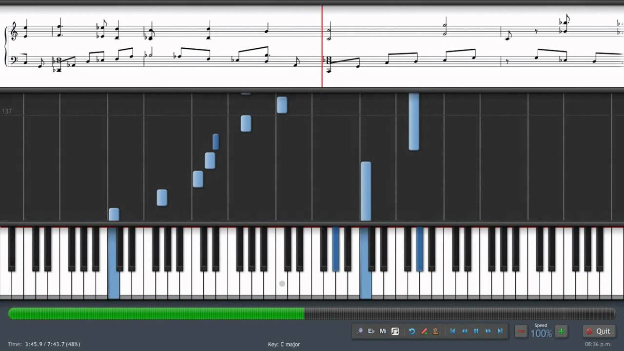The width and height of the screenshot is (624, 351).
Task: Toggle the Mi note names button
Action: click(x=383, y=331)
